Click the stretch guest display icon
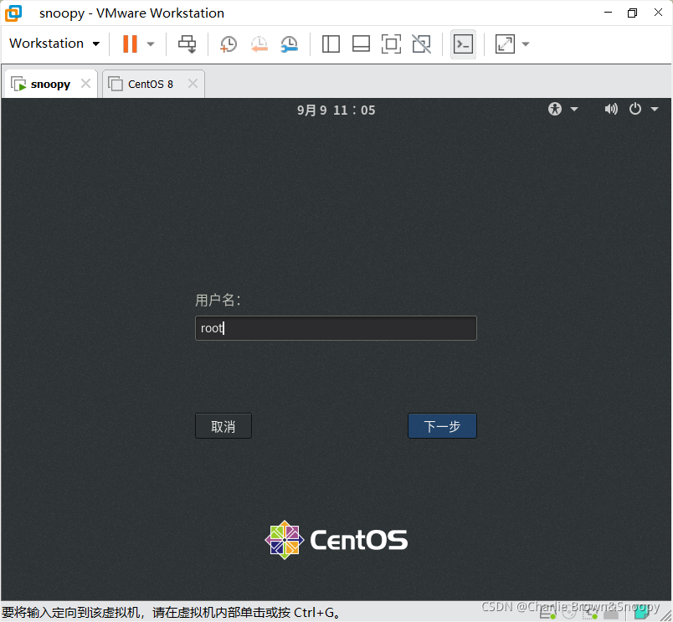 pyautogui.click(x=505, y=44)
